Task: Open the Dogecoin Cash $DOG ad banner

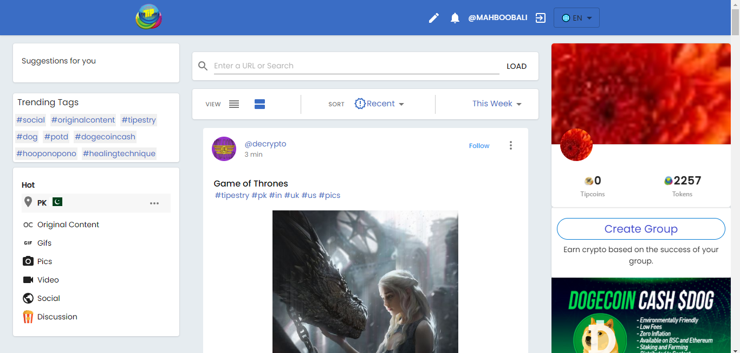Action: 641,316
